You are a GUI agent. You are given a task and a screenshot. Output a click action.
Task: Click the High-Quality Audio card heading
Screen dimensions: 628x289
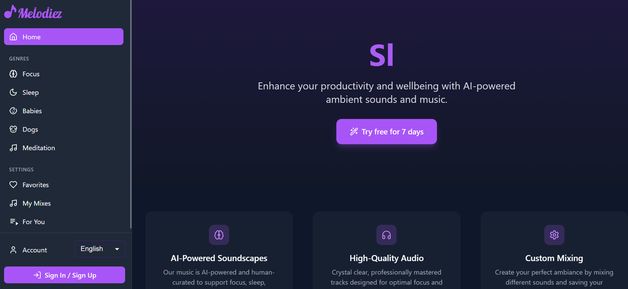(387, 258)
